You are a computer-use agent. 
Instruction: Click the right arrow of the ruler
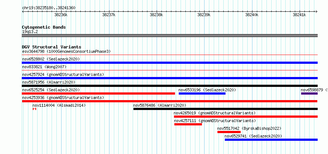tap(317, 11)
